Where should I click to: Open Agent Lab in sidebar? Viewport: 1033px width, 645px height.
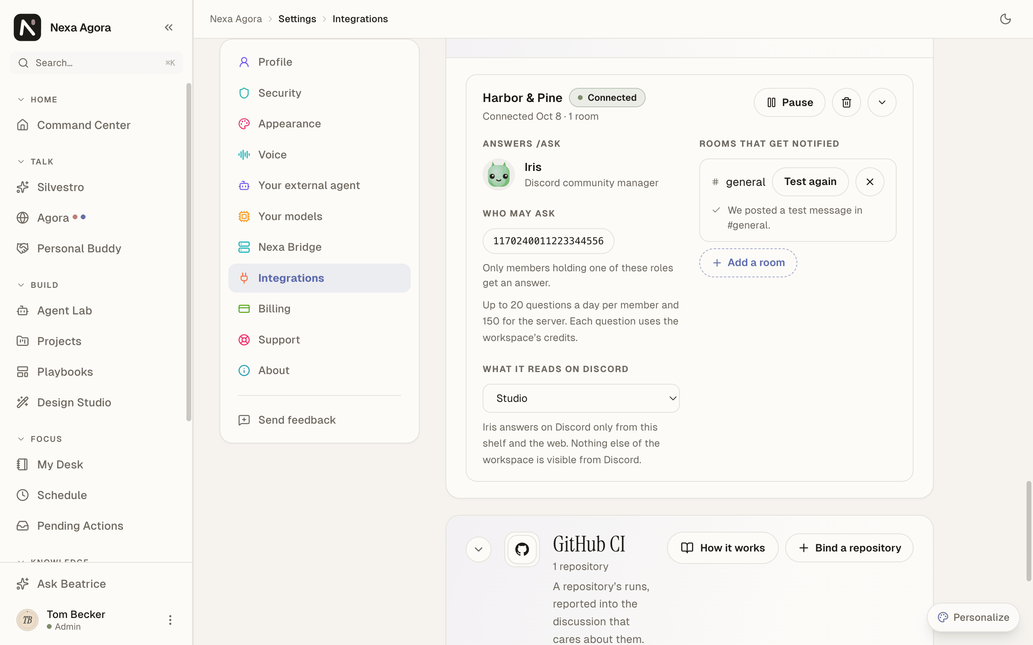(96, 310)
